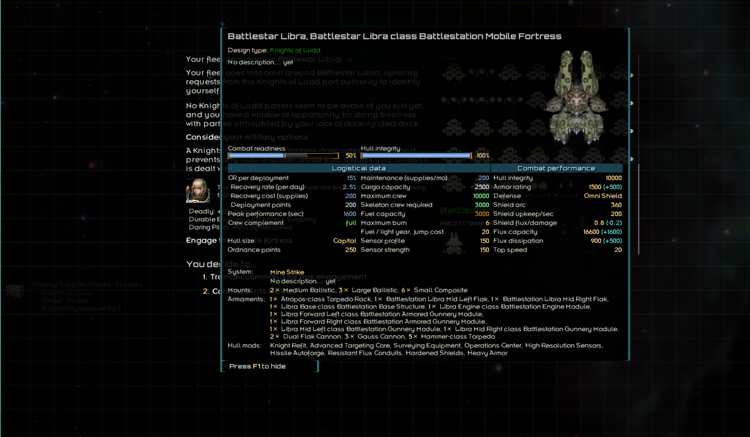
Task: Click the Combat readiness bar
Action: click(x=283, y=156)
